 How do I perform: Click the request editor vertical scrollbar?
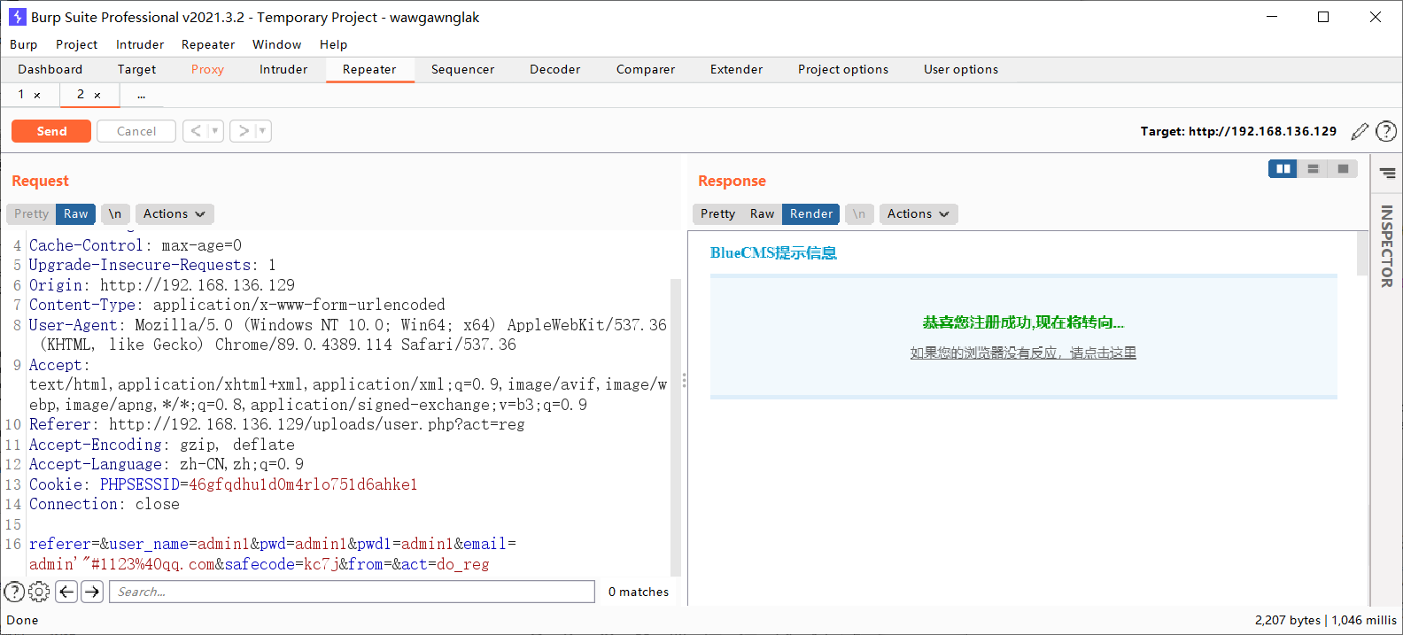click(676, 427)
